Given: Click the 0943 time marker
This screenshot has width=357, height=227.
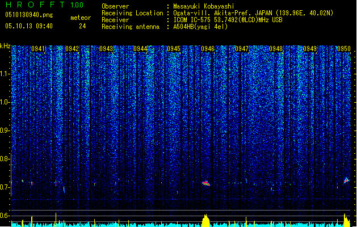Looking at the screenshot, I should [x=106, y=49].
